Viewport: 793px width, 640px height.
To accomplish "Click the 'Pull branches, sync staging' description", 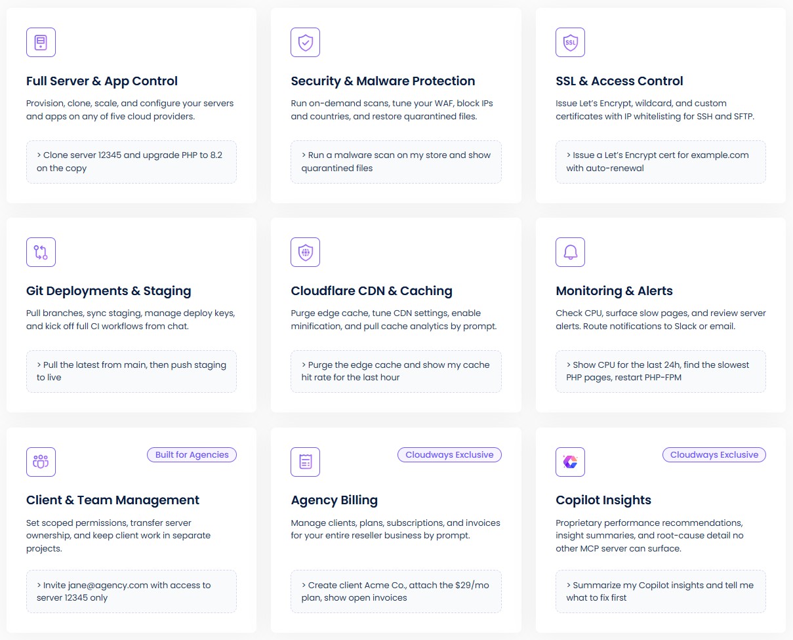I will point(131,319).
